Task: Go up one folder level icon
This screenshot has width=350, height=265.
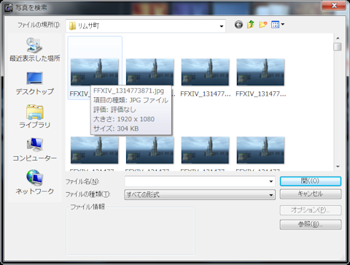Action: tap(251, 25)
